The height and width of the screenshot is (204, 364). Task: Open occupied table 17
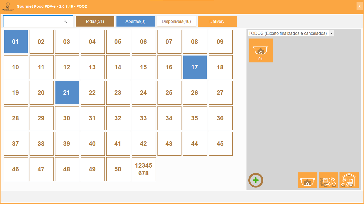pyautogui.click(x=195, y=67)
